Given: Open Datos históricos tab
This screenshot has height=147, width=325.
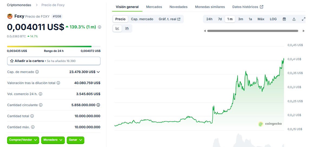Looking at the screenshot, I should pos(248,7).
